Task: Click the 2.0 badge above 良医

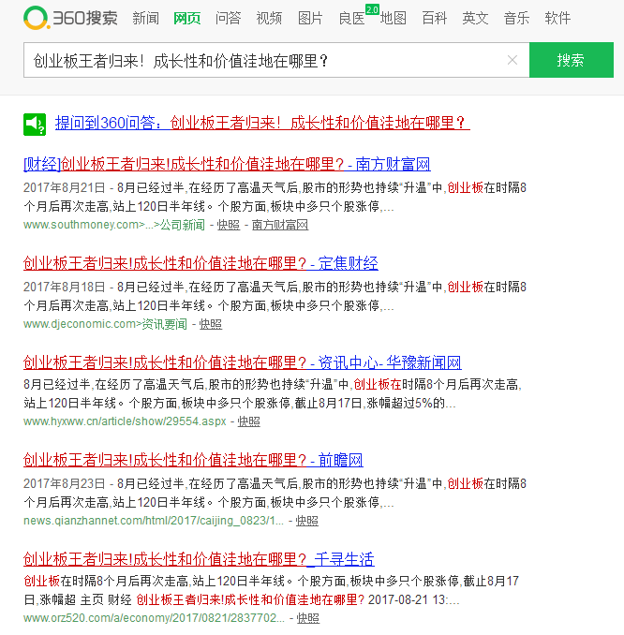Action: pyautogui.click(x=372, y=9)
